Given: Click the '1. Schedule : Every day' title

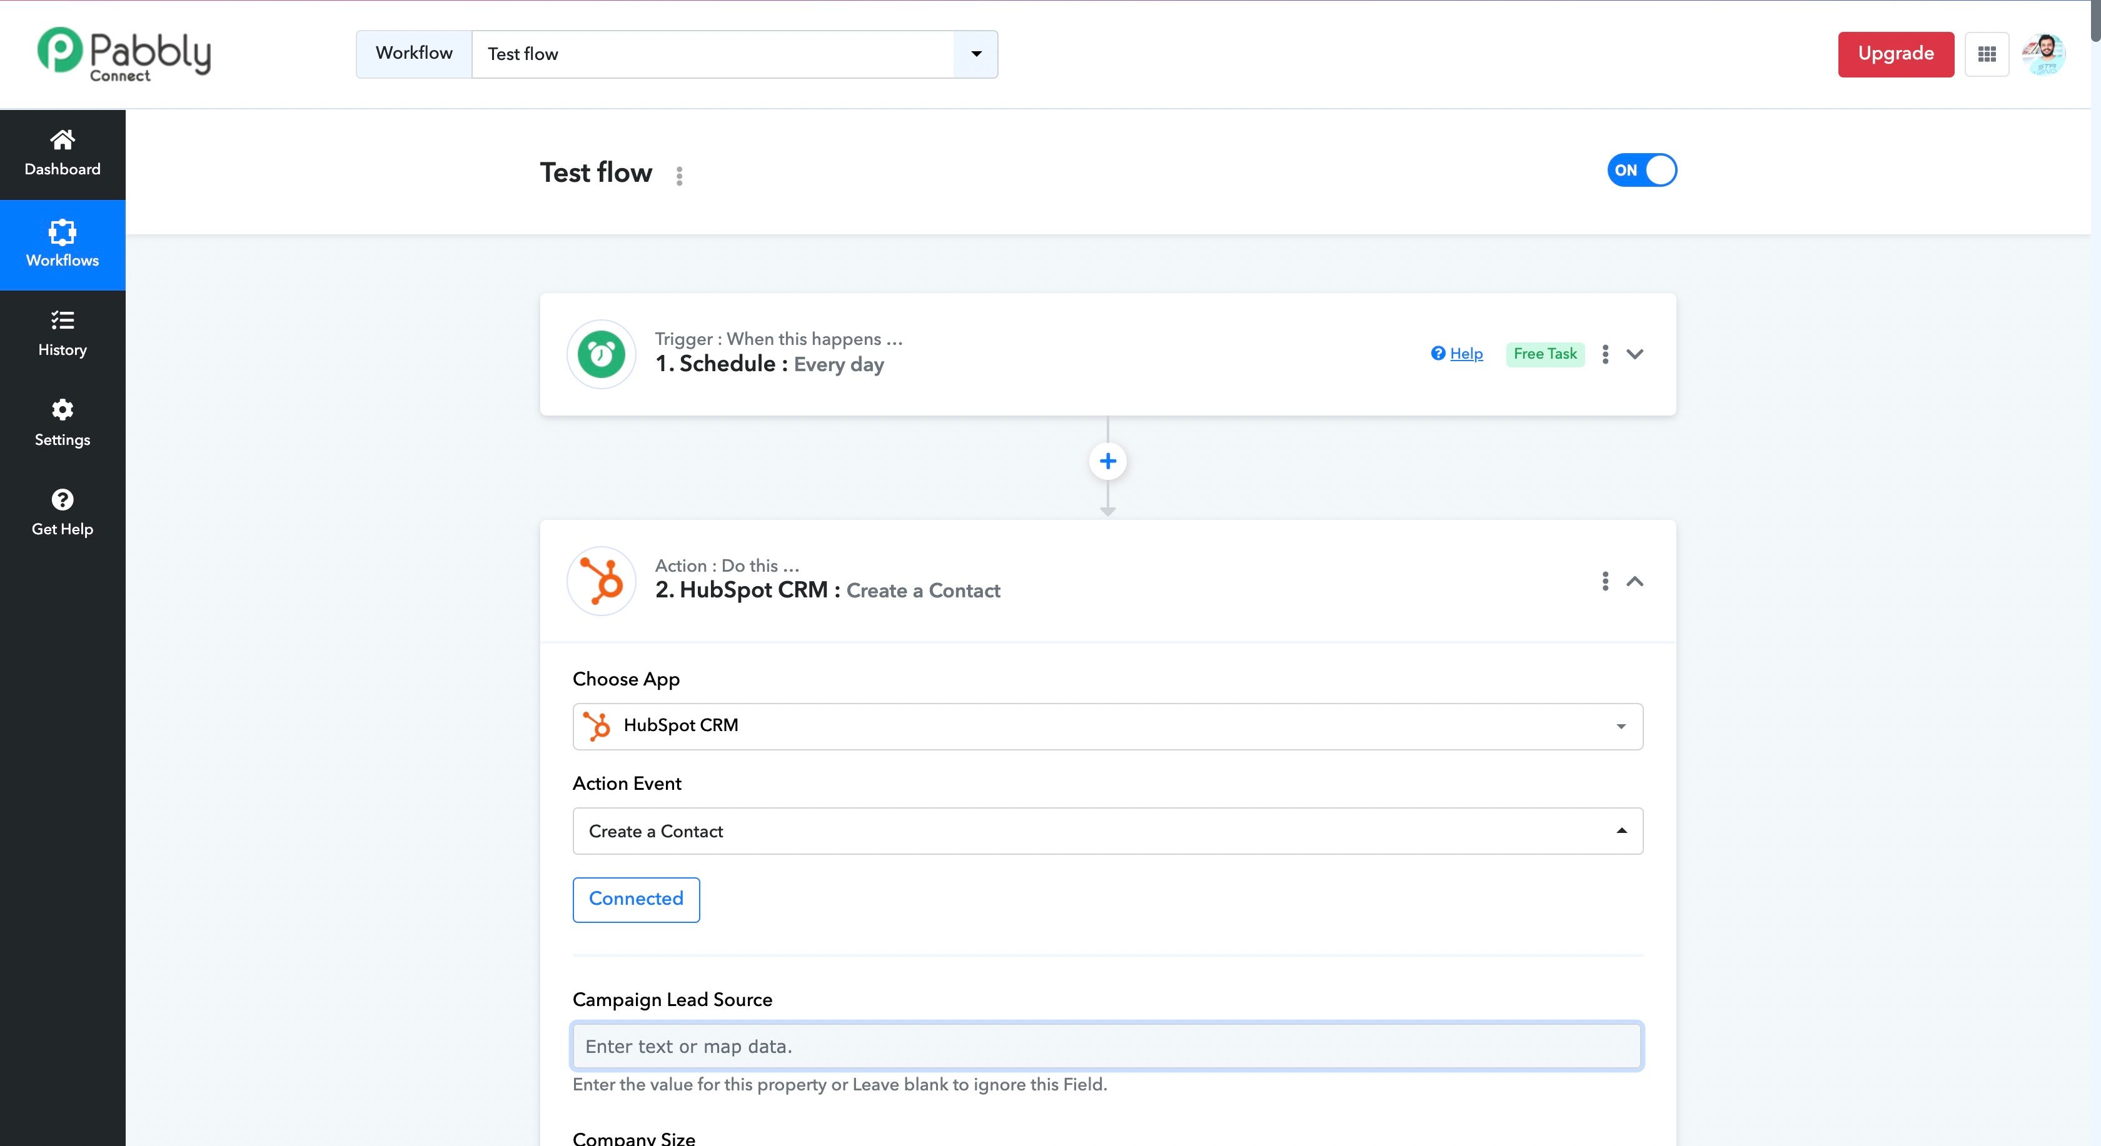Looking at the screenshot, I should click(x=769, y=364).
